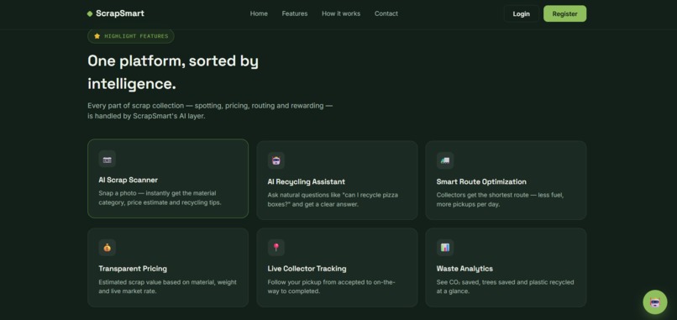Go to the Home nav link
This screenshot has width=677, height=320.
259,13
